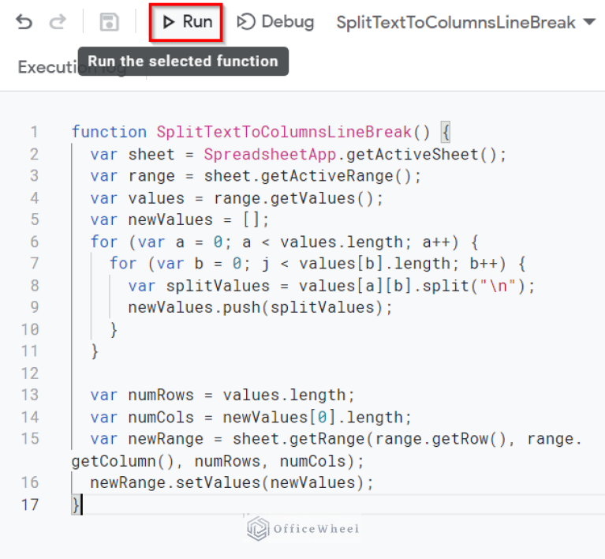605x559 pixels.
Task: Click newValues declaration on line 5
Action: [x=170, y=220]
